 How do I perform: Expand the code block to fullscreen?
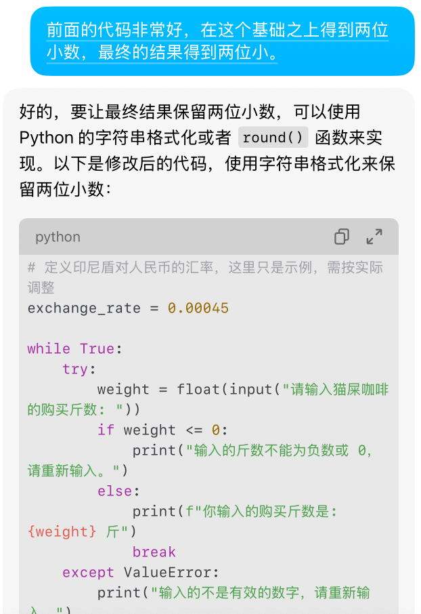tap(374, 237)
